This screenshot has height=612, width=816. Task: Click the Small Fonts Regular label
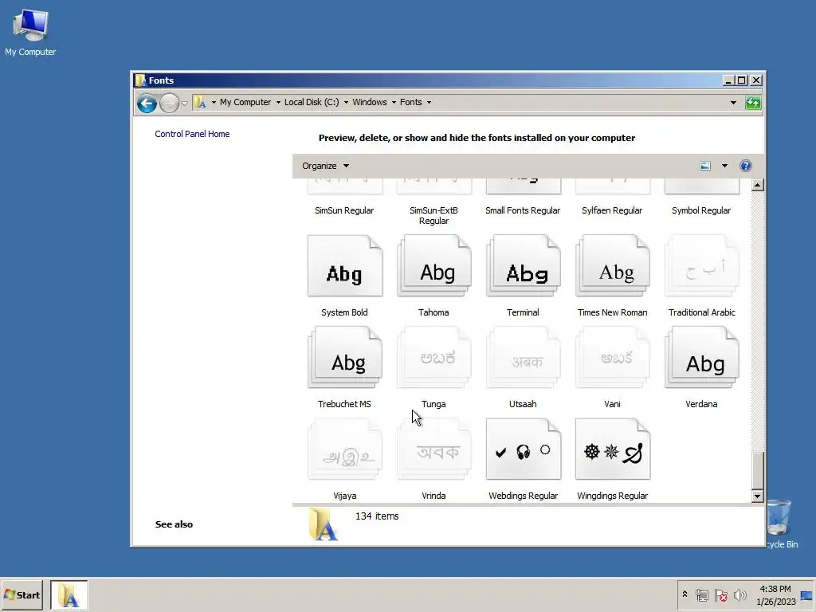(x=523, y=210)
